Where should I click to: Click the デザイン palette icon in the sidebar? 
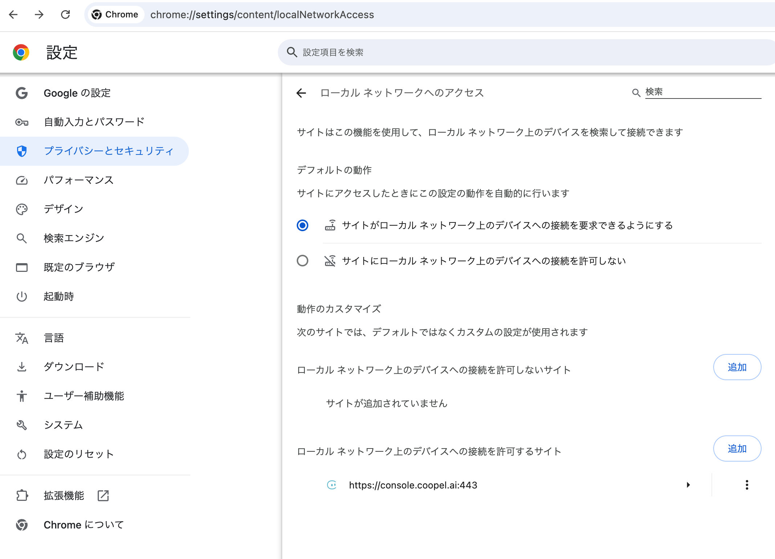point(22,209)
